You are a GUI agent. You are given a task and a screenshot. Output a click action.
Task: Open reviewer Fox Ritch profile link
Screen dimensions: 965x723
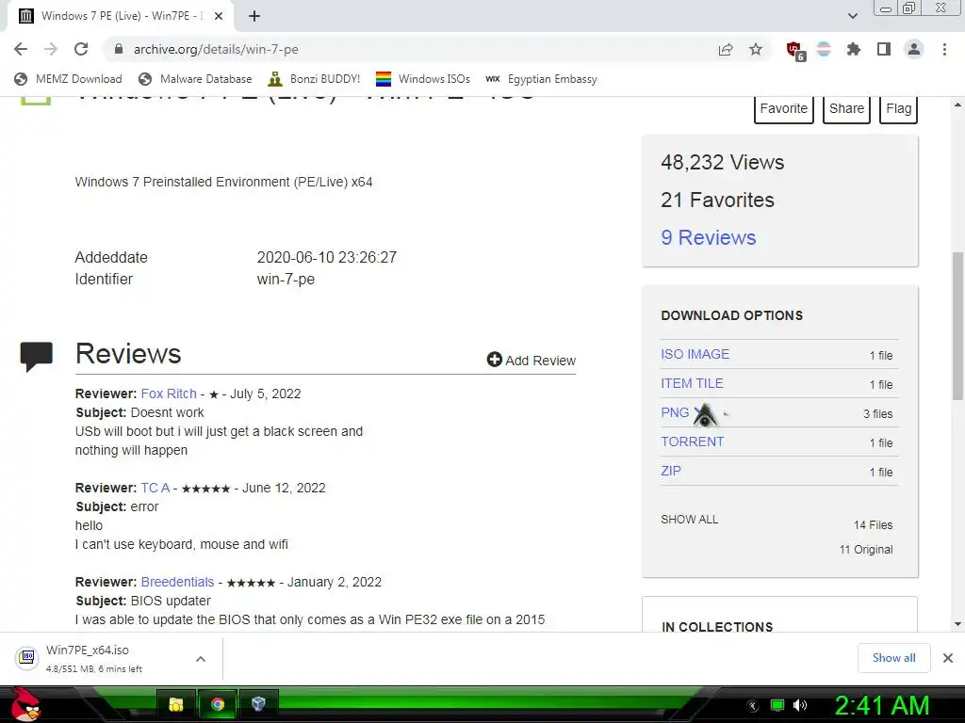point(169,394)
